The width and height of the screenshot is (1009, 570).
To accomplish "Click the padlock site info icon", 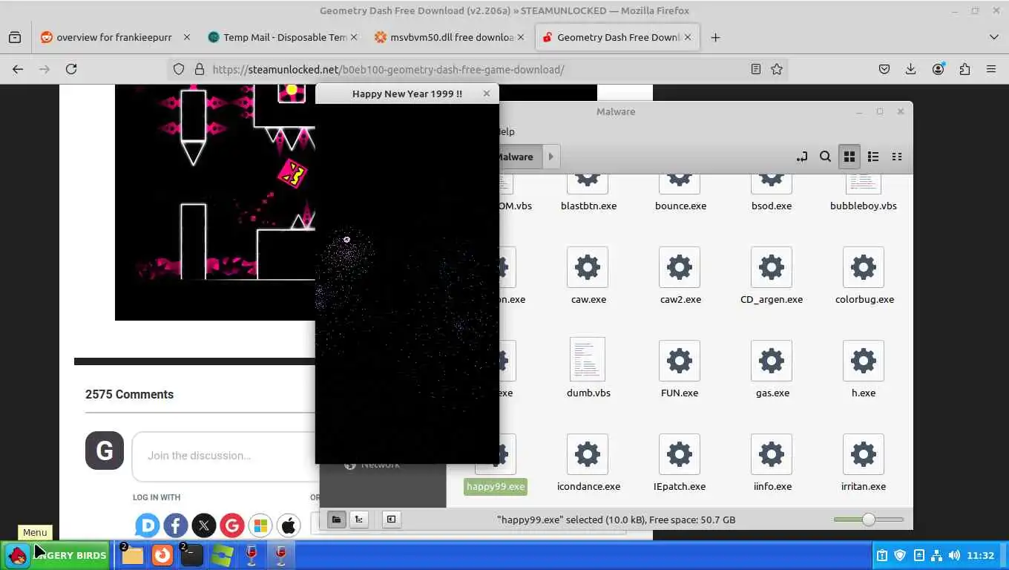I will [x=199, y=69].
